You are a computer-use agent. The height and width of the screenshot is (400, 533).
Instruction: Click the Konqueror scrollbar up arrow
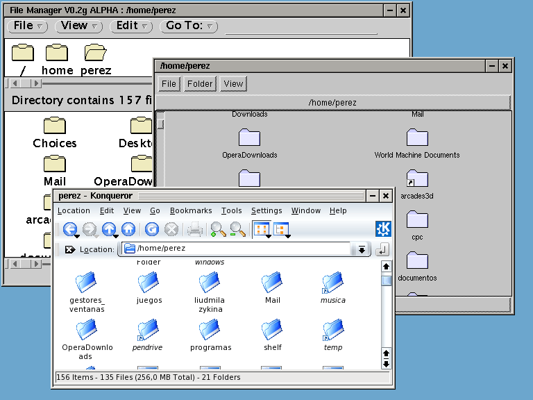[386, 267]
